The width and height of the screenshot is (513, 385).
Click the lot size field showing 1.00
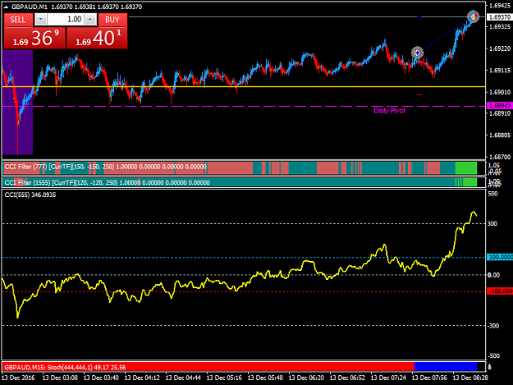coord(66,20)
